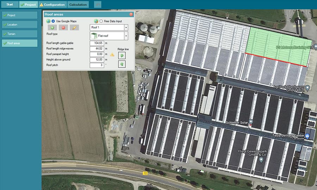Open the Terrain step in sidebar
This screenshot has height=190, width=317.
20,34
